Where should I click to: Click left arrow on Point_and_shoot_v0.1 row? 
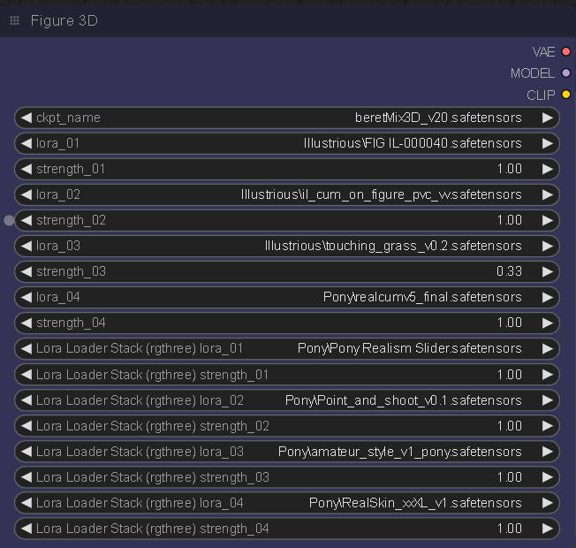coord(27,400)
